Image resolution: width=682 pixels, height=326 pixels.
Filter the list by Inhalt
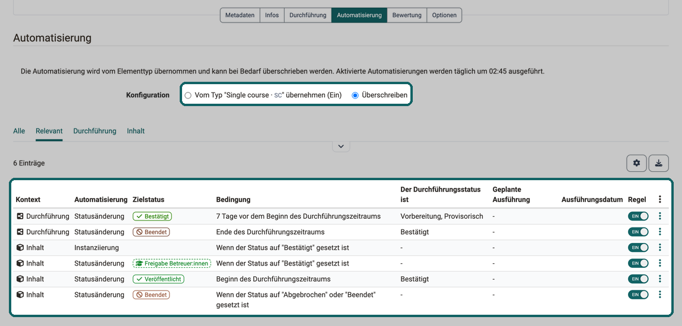pyautogui.click(x=136, y=131)
